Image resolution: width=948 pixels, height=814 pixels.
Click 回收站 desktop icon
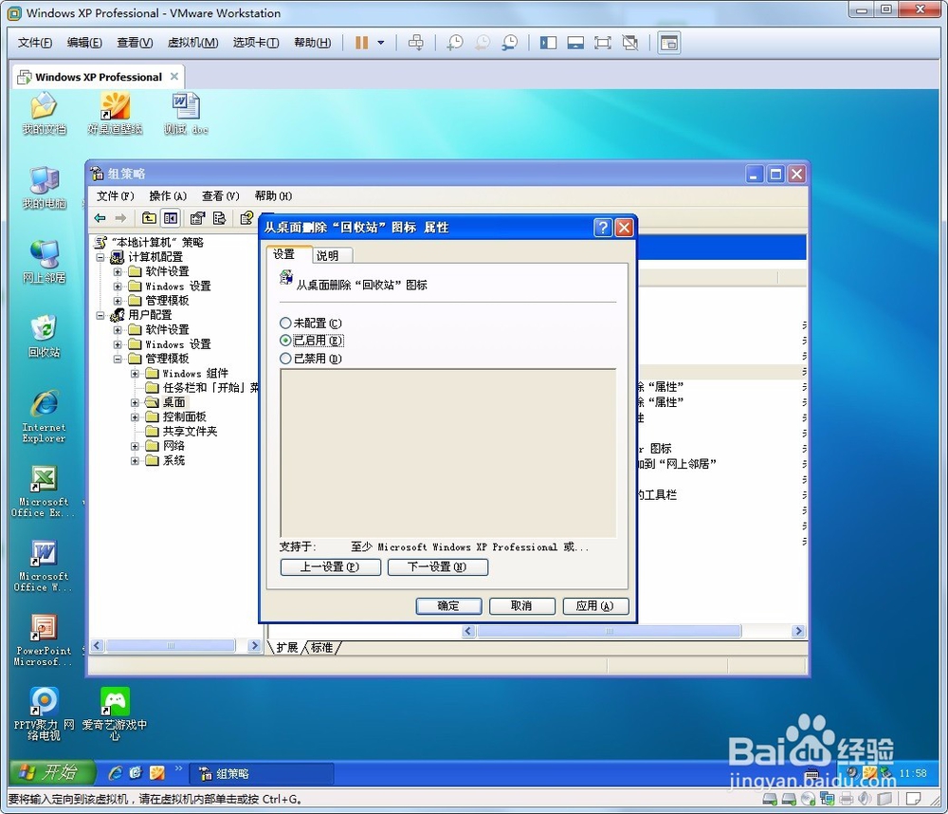45,336
